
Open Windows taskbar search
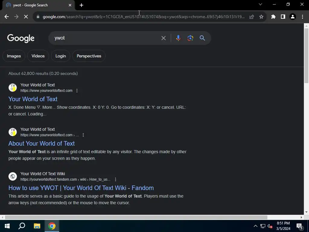[22, 226]
